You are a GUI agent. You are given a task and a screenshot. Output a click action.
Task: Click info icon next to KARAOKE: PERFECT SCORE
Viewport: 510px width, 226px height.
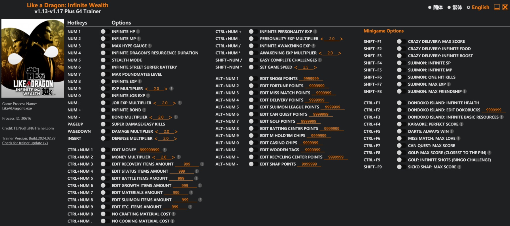coord(461,124)
